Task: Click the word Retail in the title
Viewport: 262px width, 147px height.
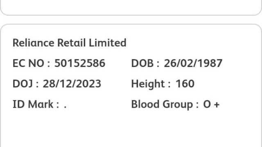Action: pyautogui.click(x=72, y=43)
